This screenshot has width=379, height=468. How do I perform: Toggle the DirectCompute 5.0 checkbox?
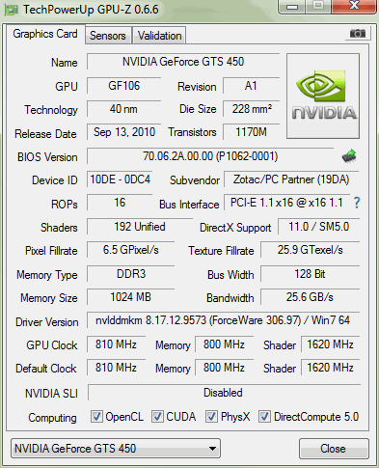click(264, 417)
